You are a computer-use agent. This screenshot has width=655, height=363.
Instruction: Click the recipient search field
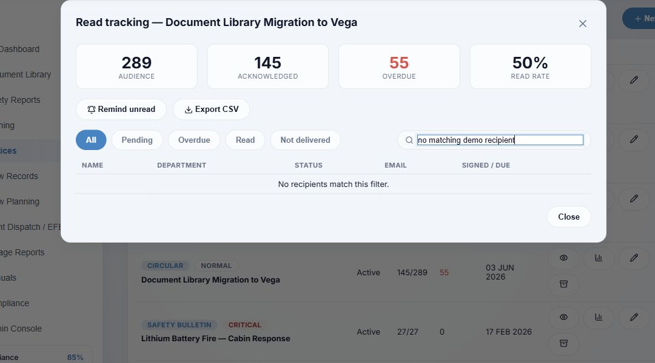[500, 140]
